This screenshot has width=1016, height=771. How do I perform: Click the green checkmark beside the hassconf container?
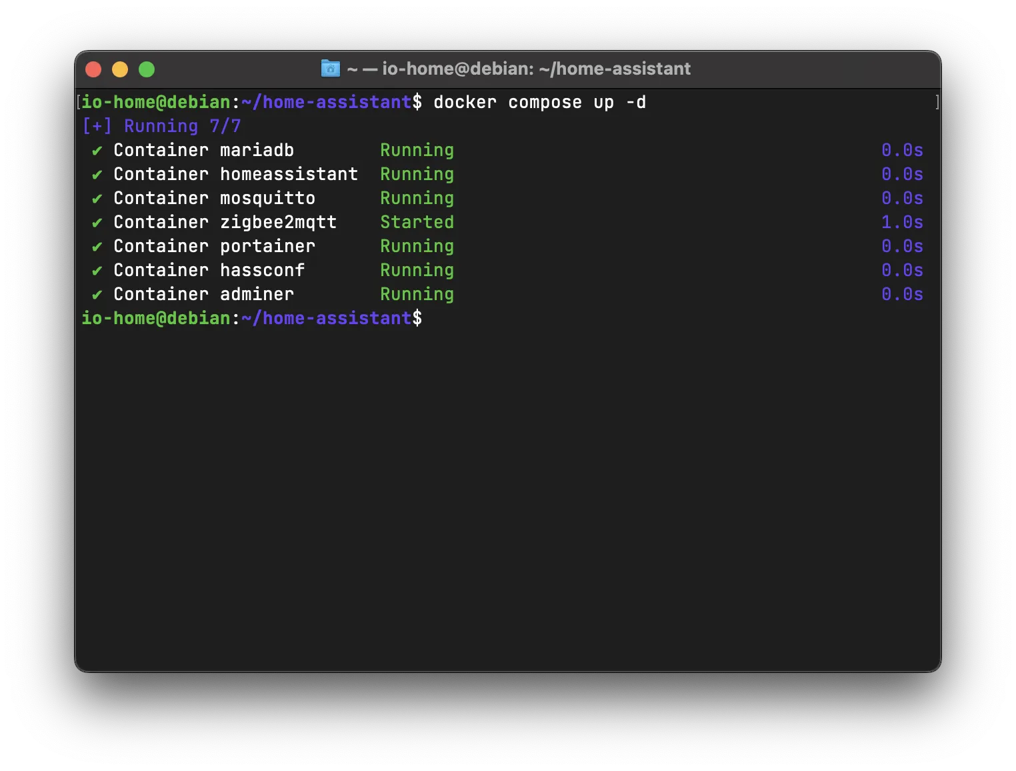tap(97, 271)
